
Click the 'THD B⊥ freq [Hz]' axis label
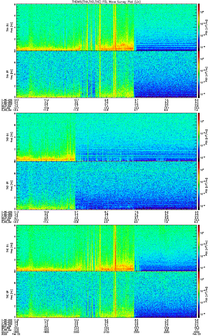tap(10, 137)
